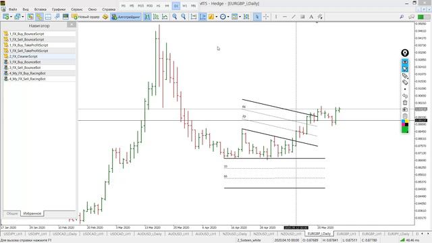Screen dimensions: 432x243
Task: Open the Файл menu
Action: tap(13, 9)
